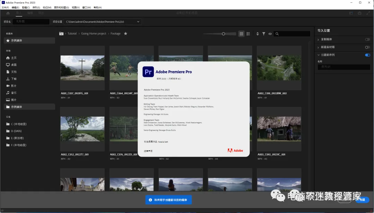Open the 编辑(E) menu
The width and height of the screenshot is (374, 213).
[x=15, y=7]
